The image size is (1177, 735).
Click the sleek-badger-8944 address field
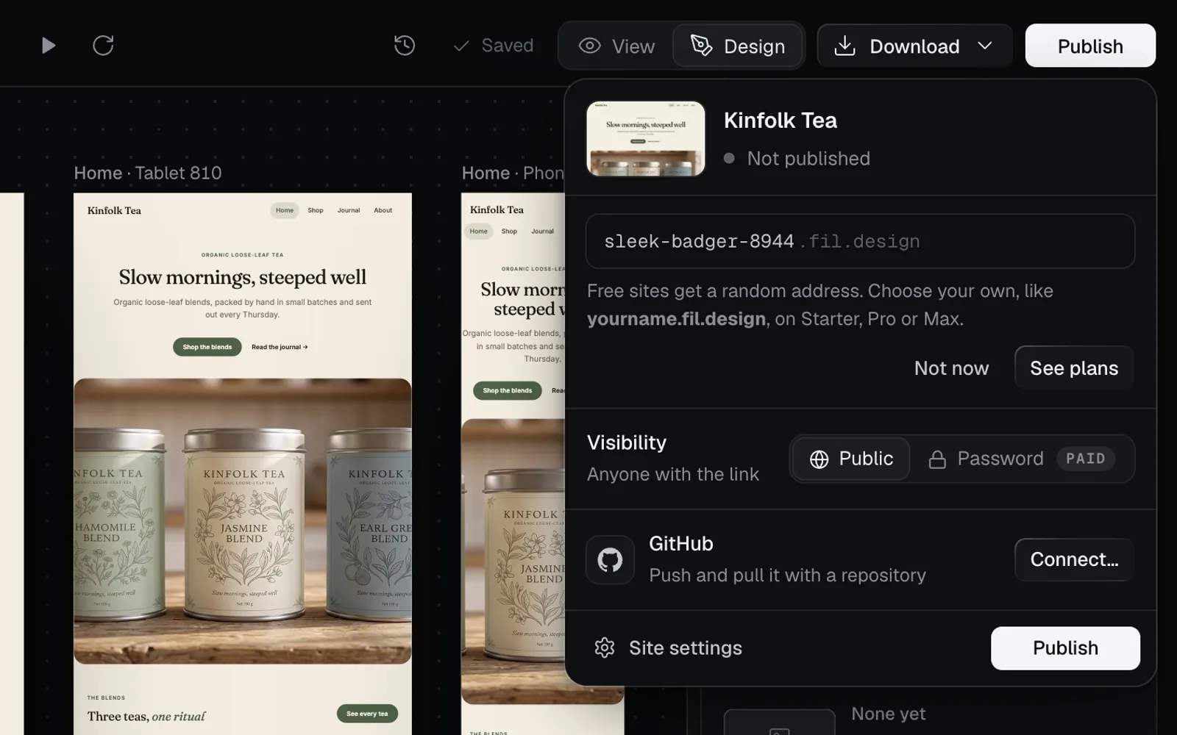coord(860,241)
